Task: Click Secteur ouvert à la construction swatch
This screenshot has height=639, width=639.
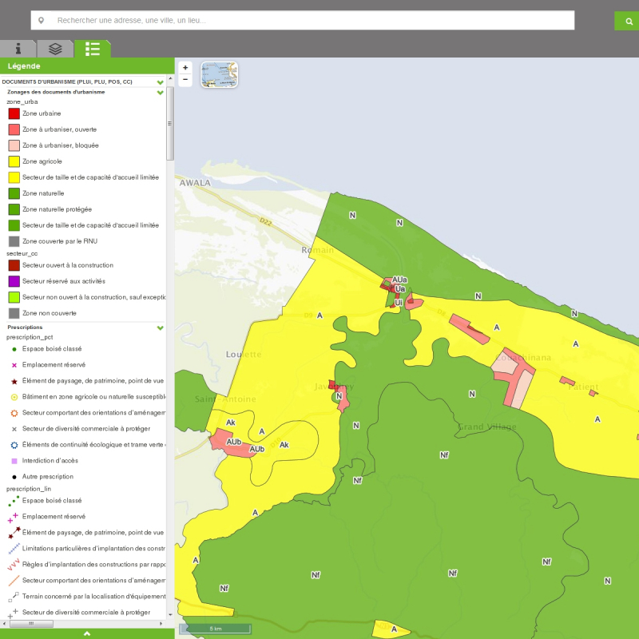Action: (14, 265)
